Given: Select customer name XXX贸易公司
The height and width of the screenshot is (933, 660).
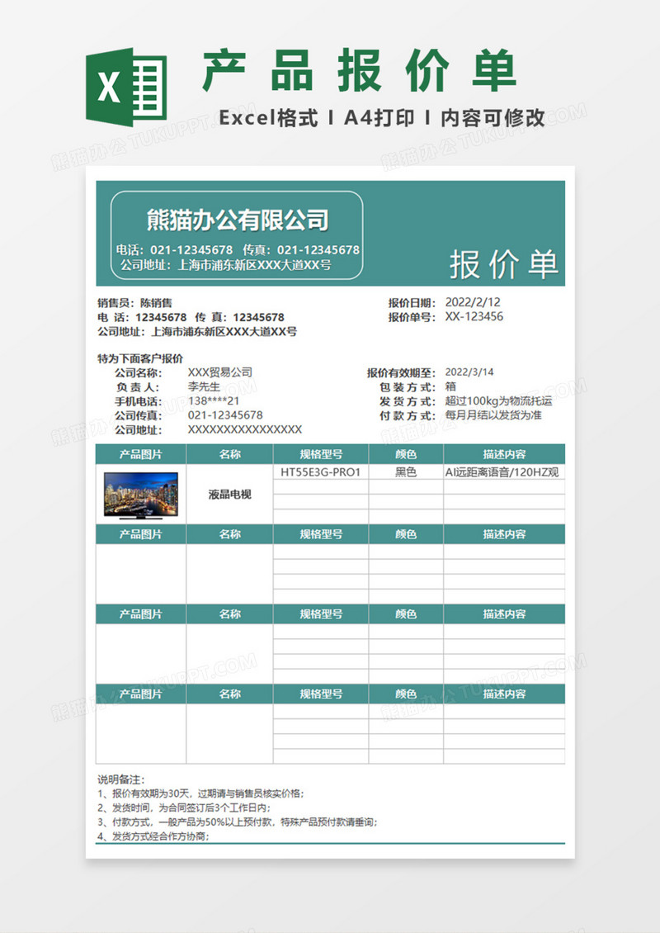Looking at the screenshot, I should [220, 372].
